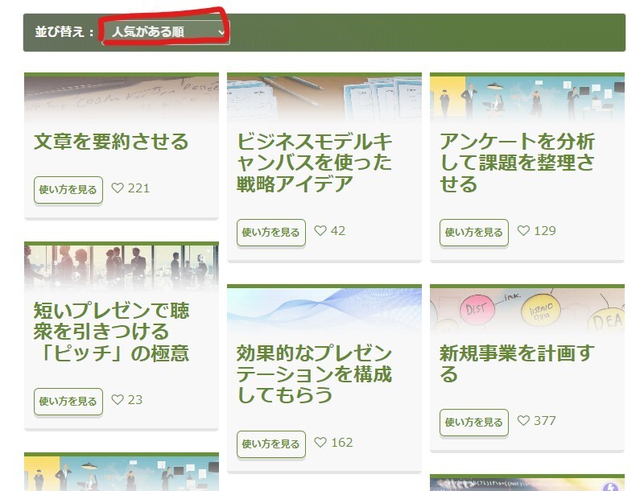Click handwriting thumbnail on 文章を要約させる card
The image size is (640, 491).
tap(122, 99)
